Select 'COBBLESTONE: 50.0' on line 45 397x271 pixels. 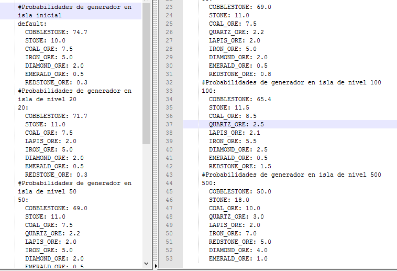(240, 191)
